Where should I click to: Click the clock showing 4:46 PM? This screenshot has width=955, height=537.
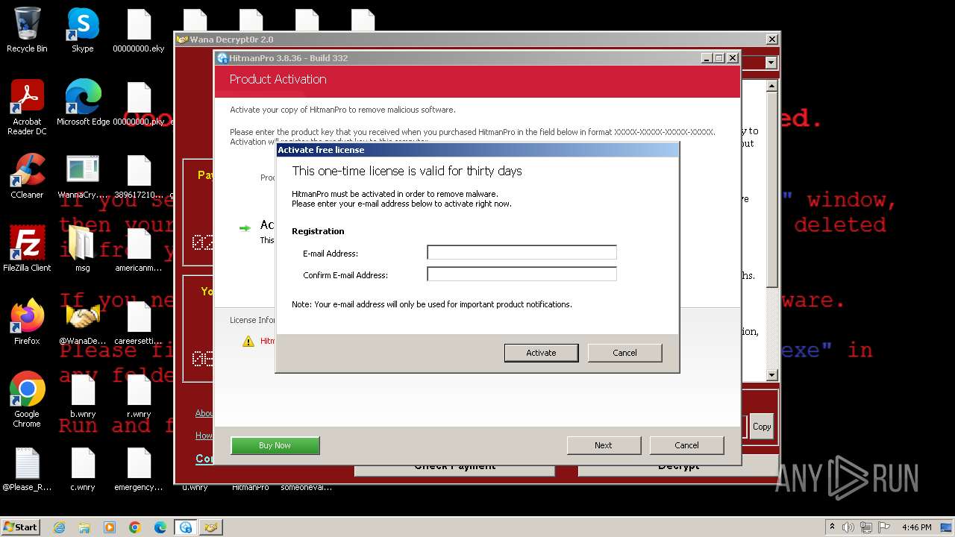916,527
